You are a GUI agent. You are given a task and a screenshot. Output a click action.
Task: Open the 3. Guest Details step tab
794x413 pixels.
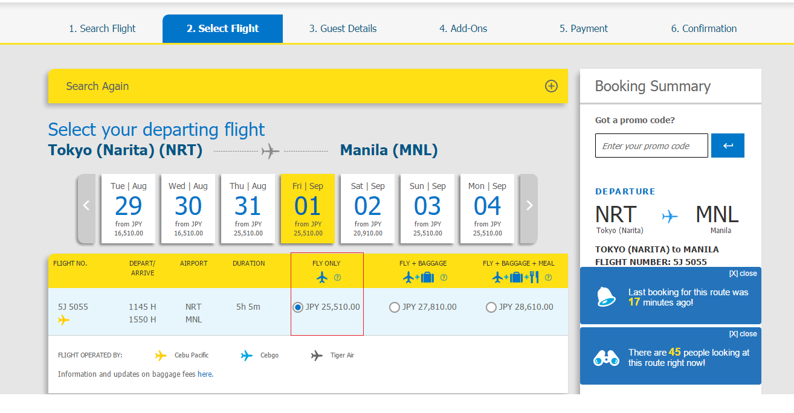pyautogui.click(x=343, y=28)
